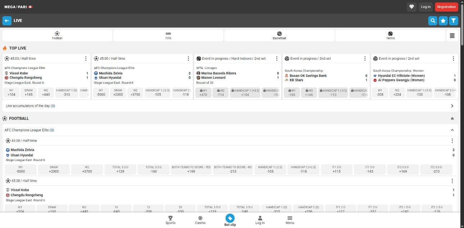Screen dimensions: 464x228
Task: Select the Basketball sport tab
Action: (279, 36)
